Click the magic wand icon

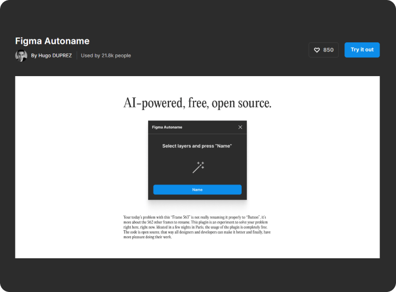coord(198,167)
